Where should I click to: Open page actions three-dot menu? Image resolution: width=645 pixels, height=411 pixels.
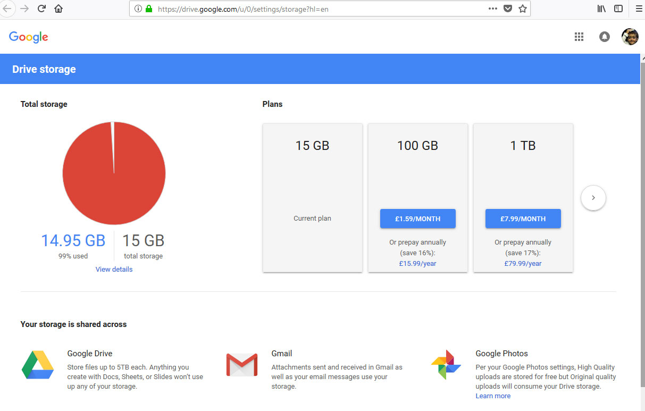(x=493, y=9)
